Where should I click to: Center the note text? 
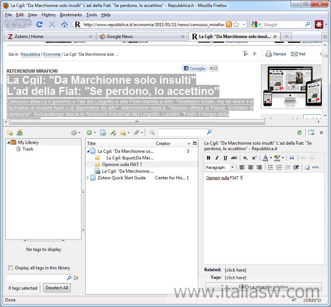(251, 168)
